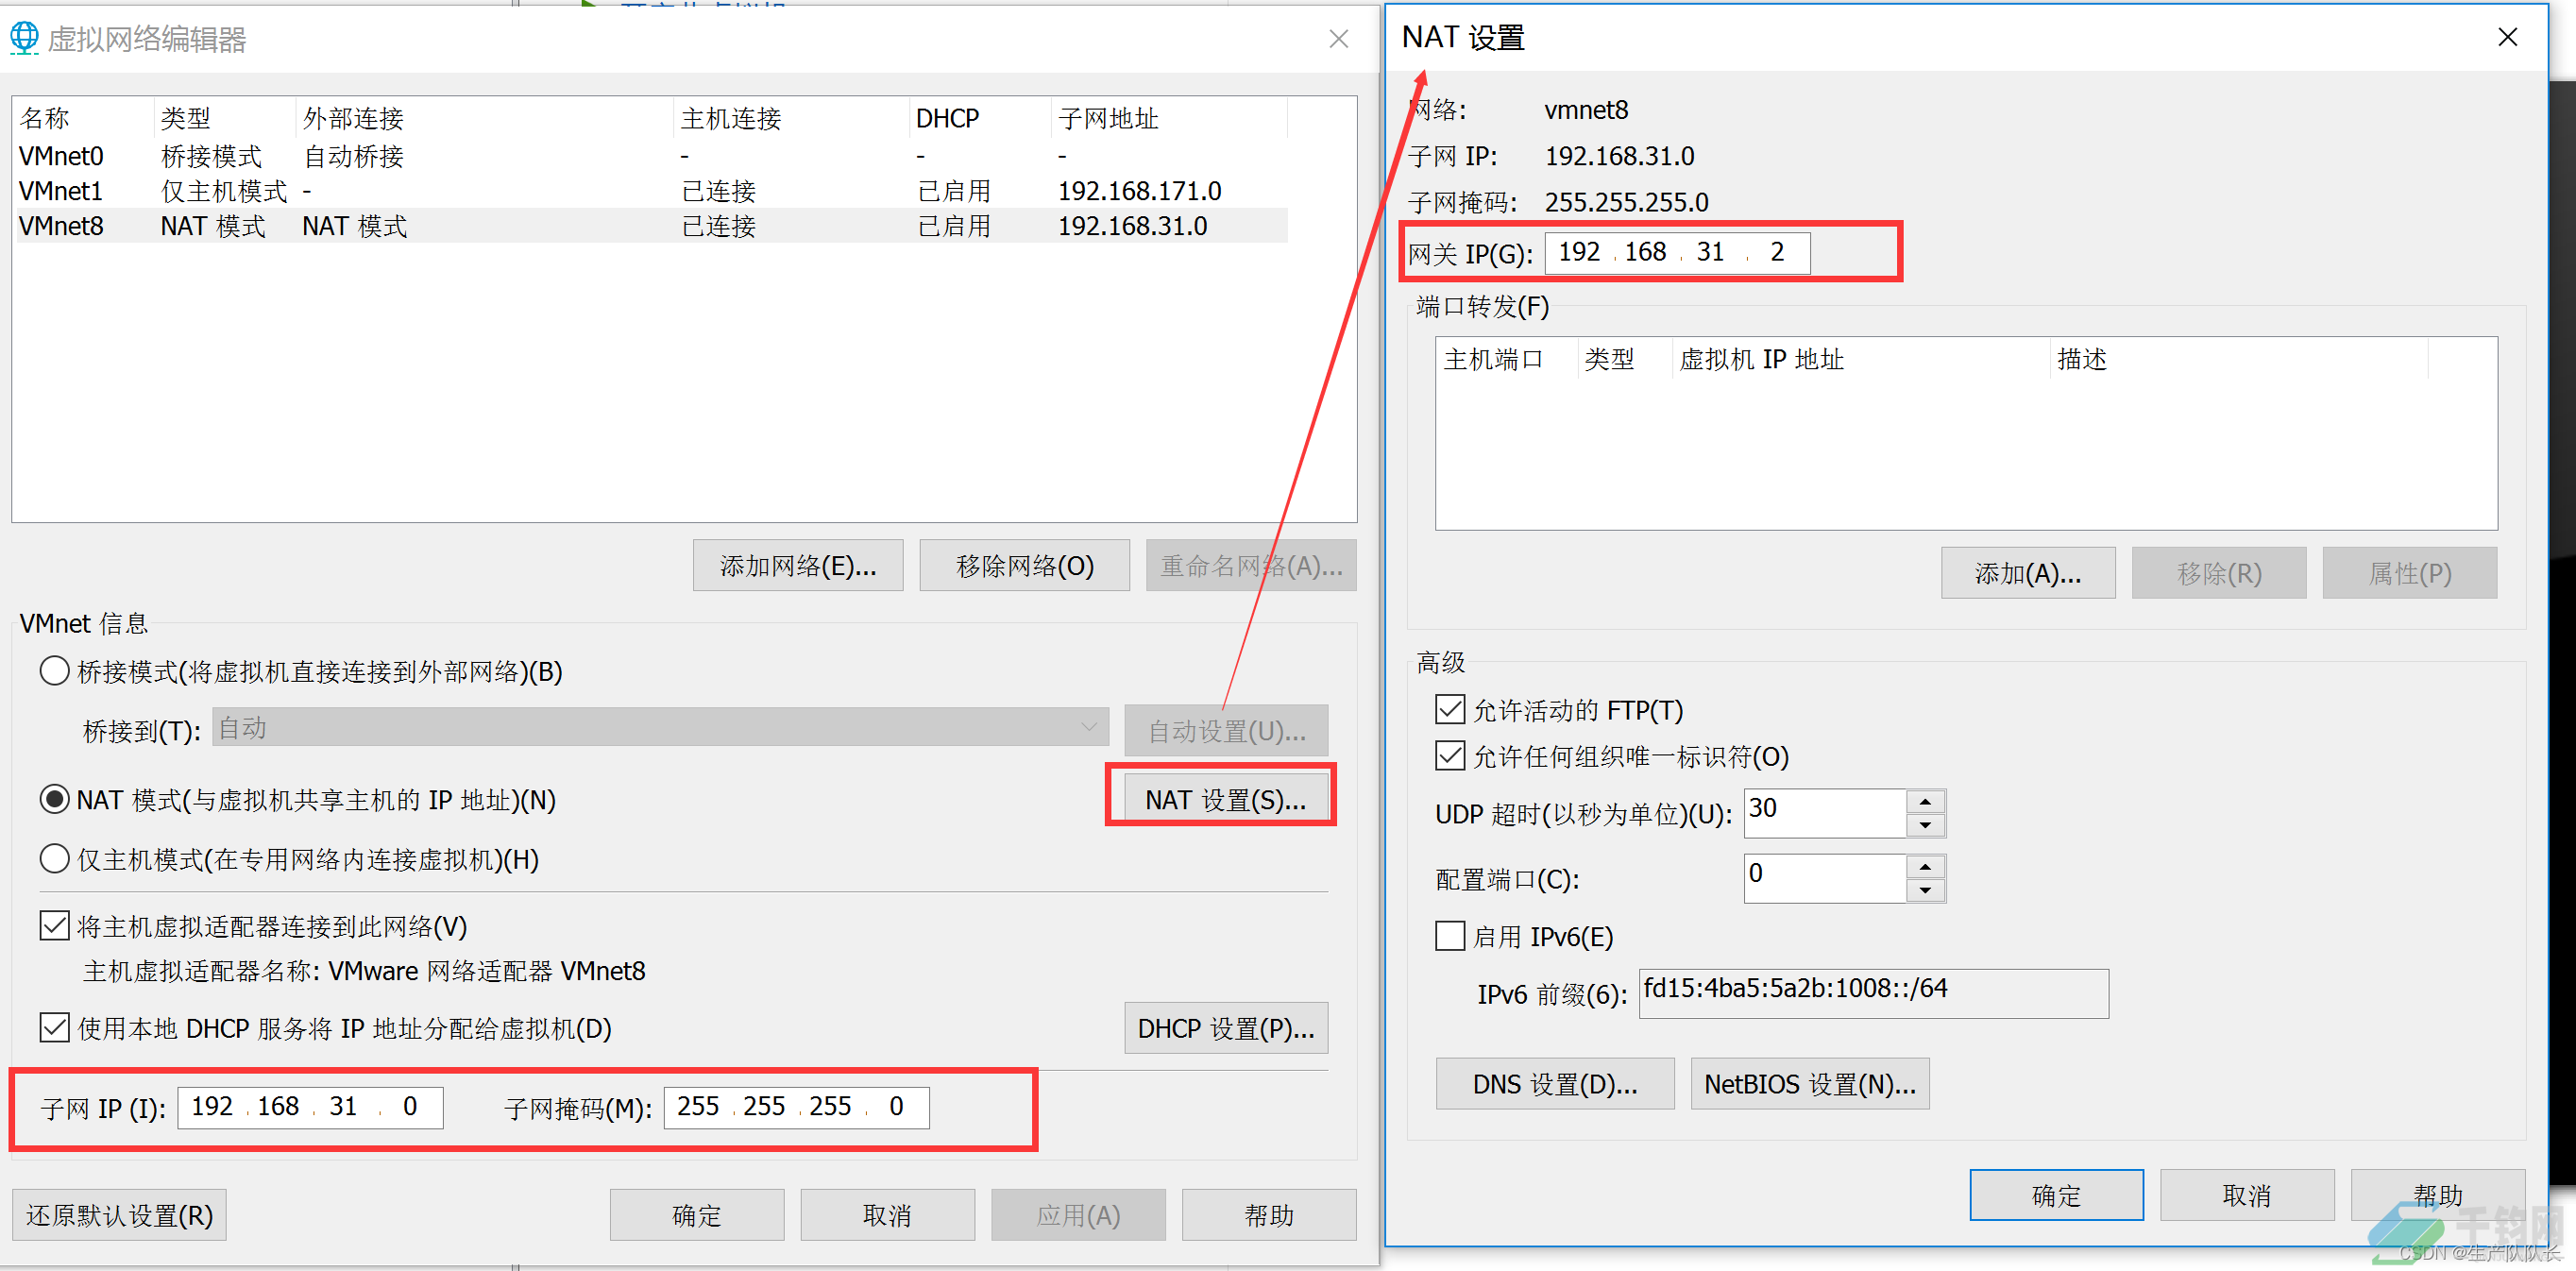Increase UDP 超时 with the up arrow

click(1925, 802)
